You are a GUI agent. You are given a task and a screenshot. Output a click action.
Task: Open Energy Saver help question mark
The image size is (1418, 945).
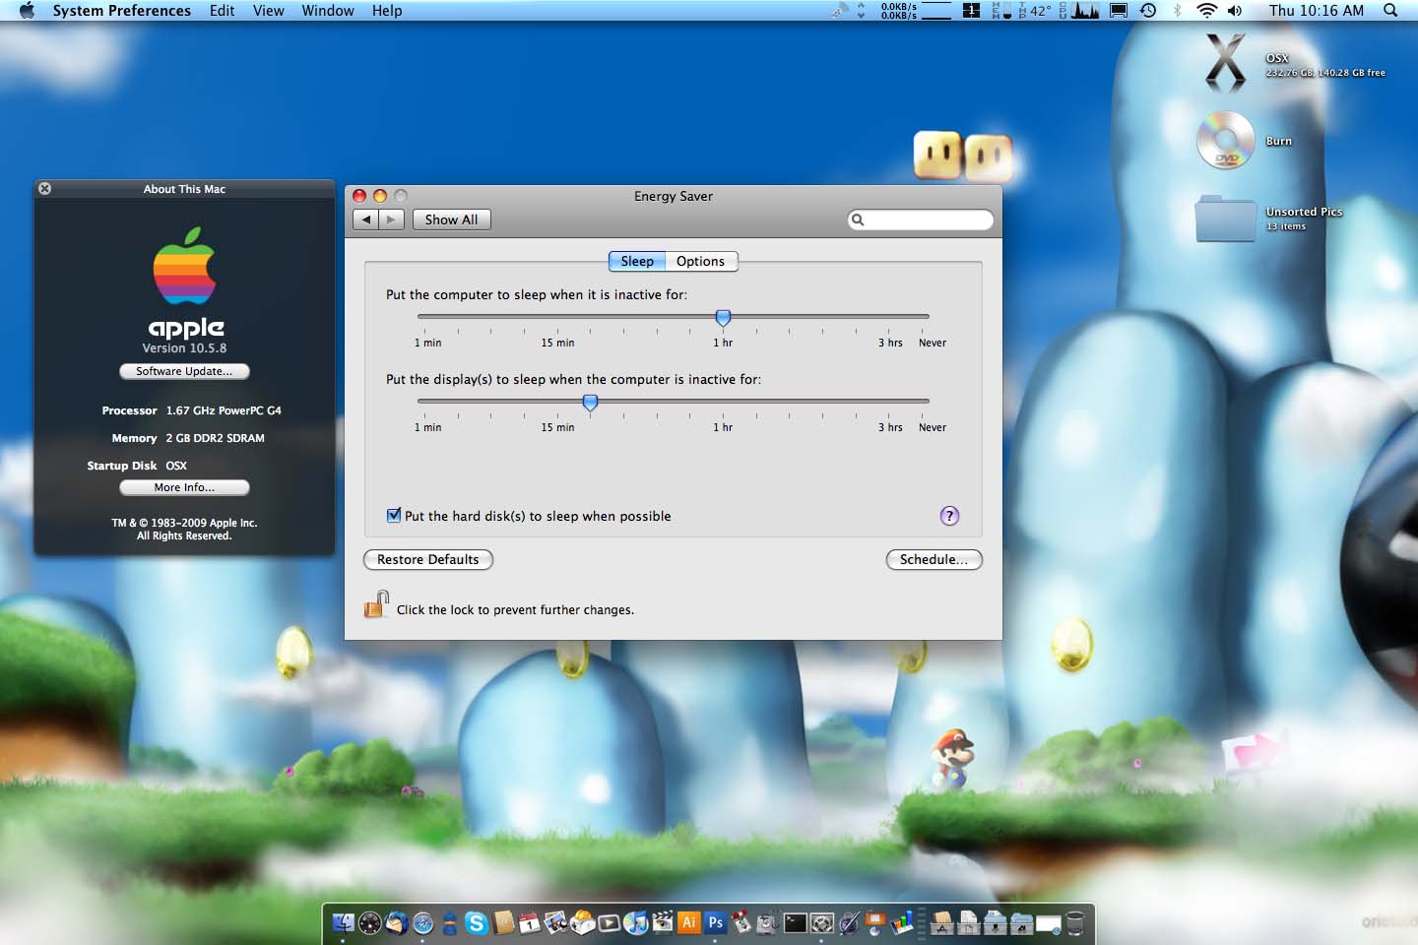pos(949,516)
